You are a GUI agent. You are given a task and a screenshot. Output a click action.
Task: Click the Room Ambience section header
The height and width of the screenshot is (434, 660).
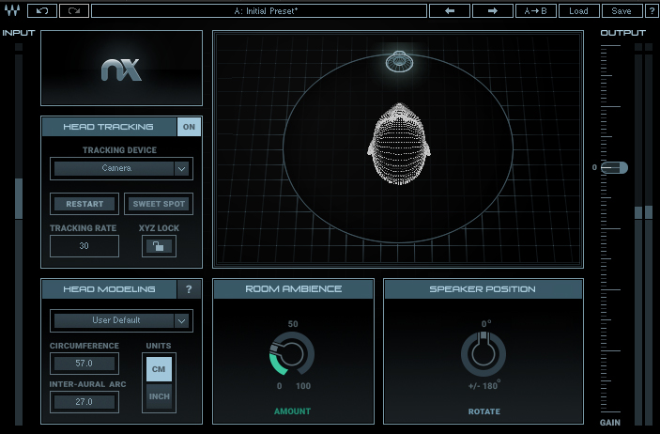[293, 289]
